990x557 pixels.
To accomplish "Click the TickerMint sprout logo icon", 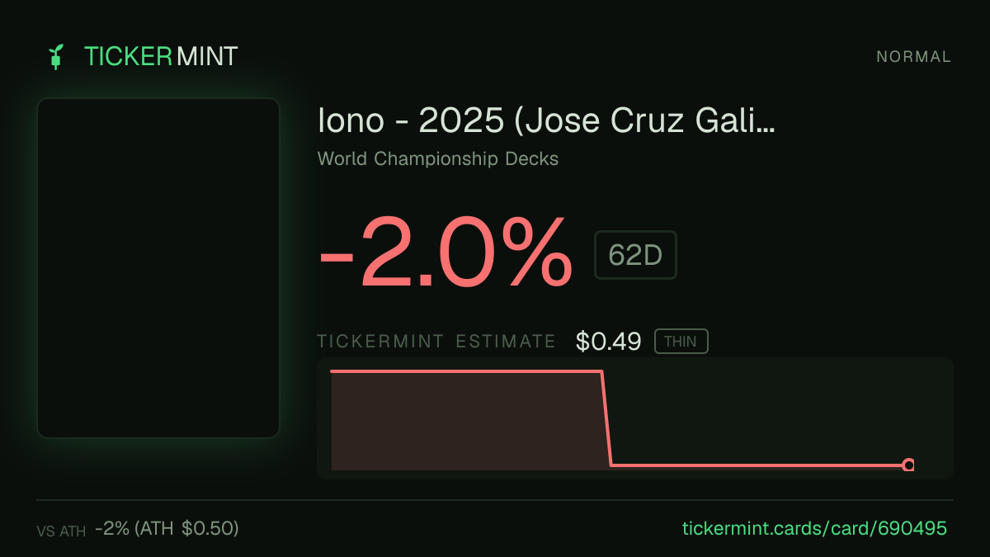I will coord(56,57).
